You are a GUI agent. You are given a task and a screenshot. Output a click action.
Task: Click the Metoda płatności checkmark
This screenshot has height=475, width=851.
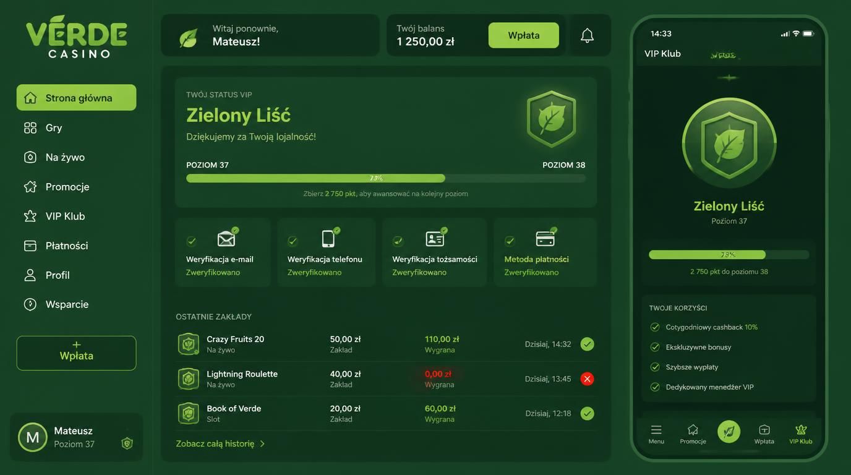(x=510, y=241)
